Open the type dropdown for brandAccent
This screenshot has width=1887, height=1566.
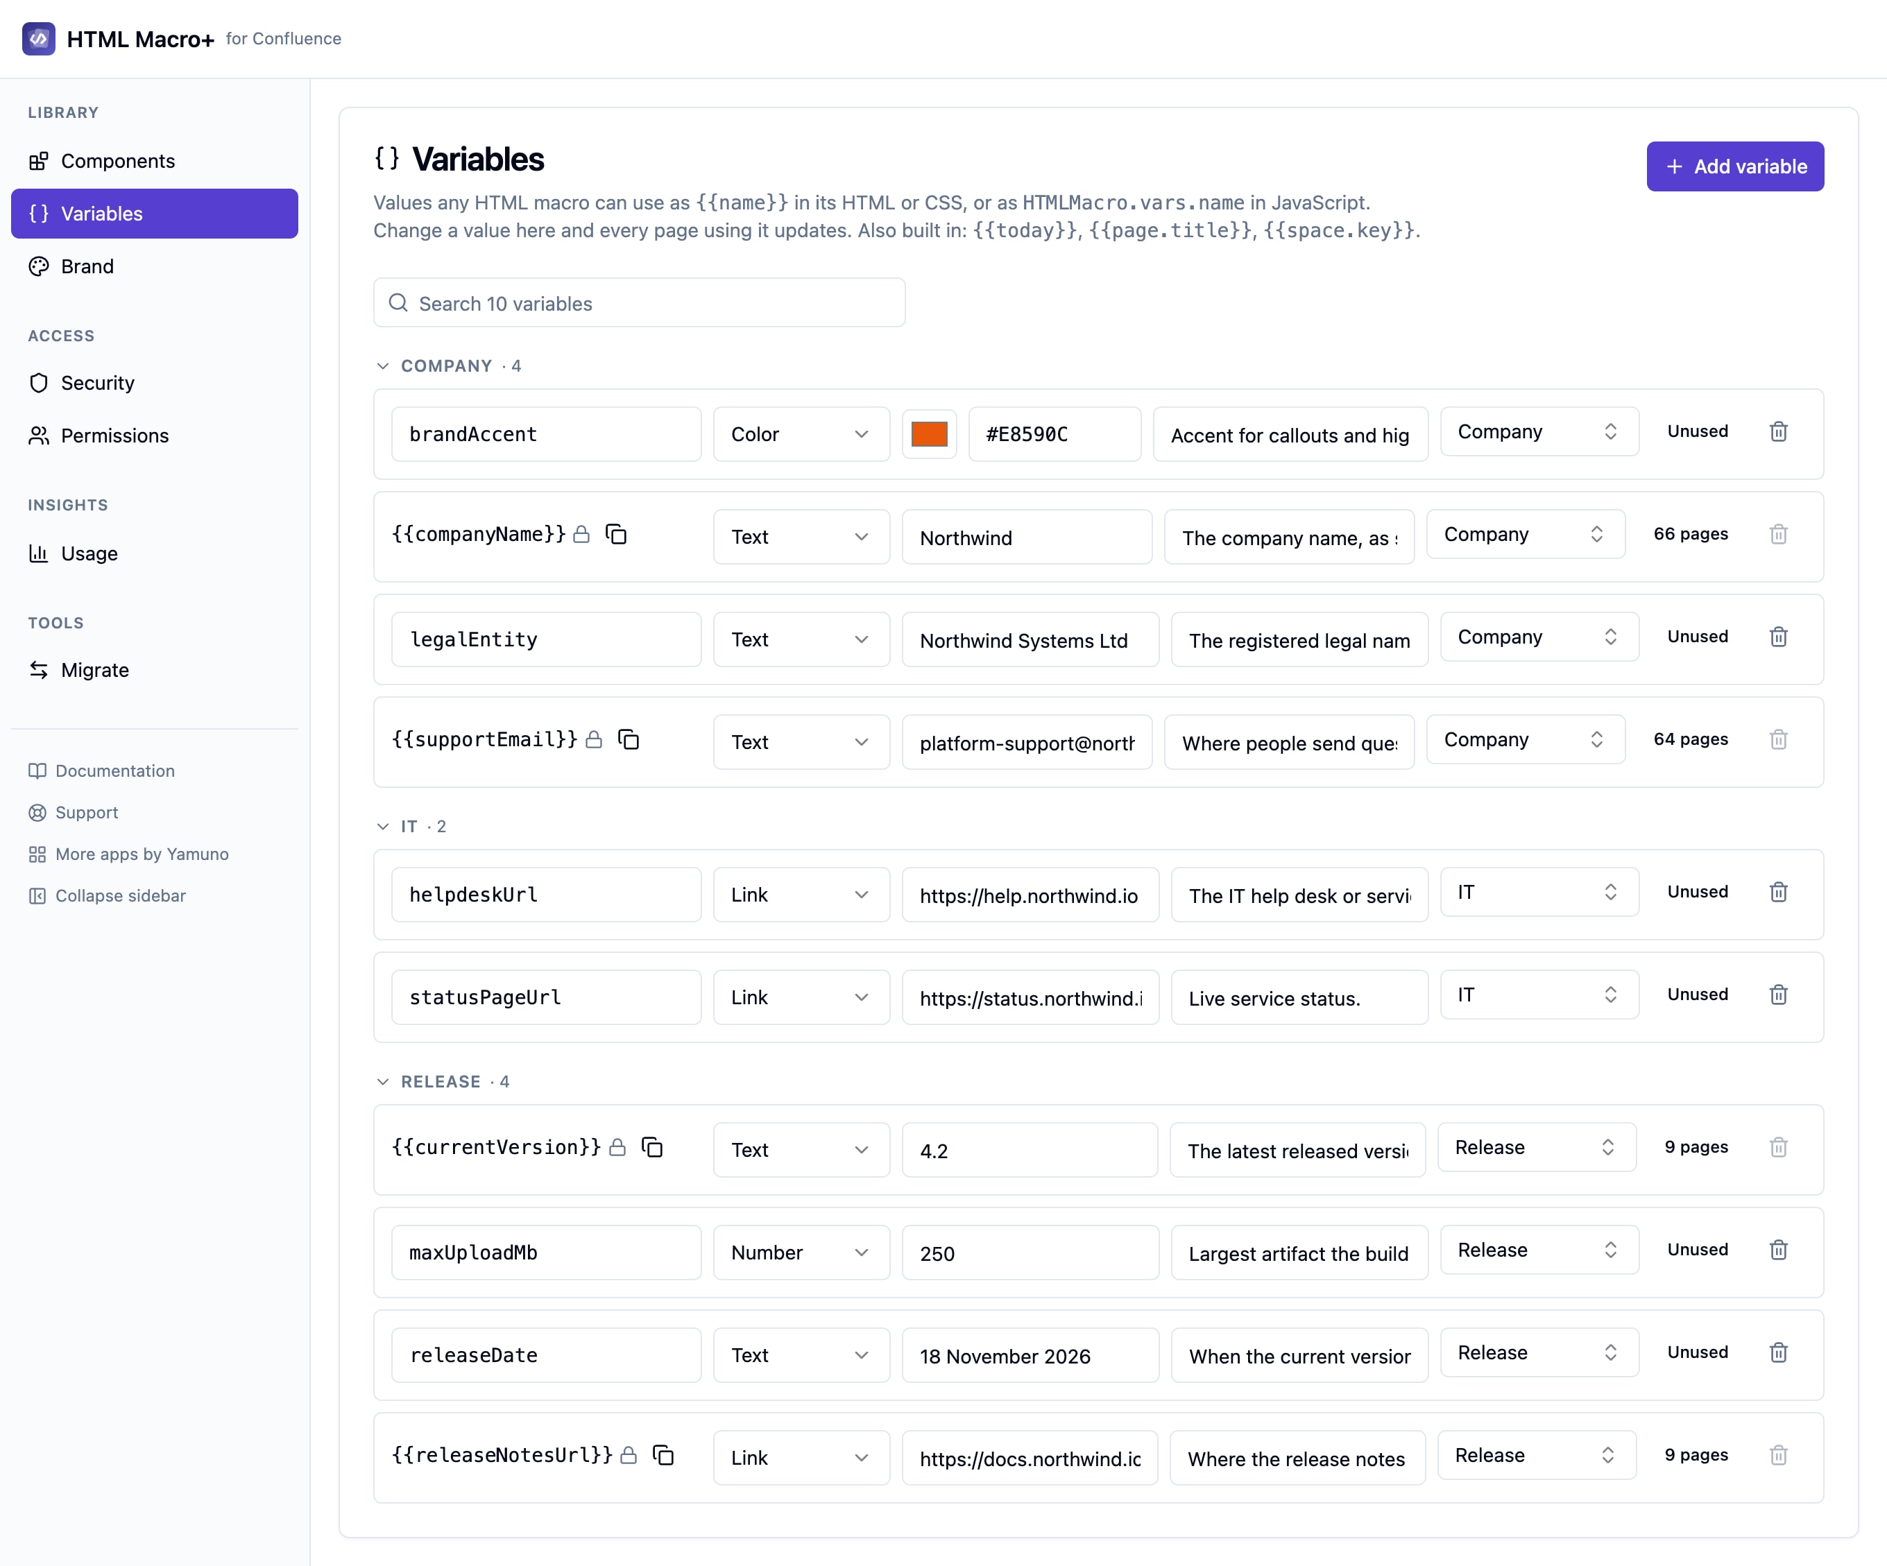coord(801,434)
